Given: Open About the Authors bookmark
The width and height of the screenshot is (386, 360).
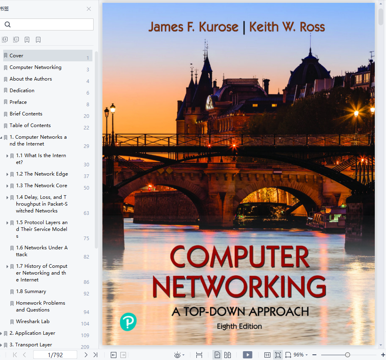Looking at the screenshot, I should 31,79.
